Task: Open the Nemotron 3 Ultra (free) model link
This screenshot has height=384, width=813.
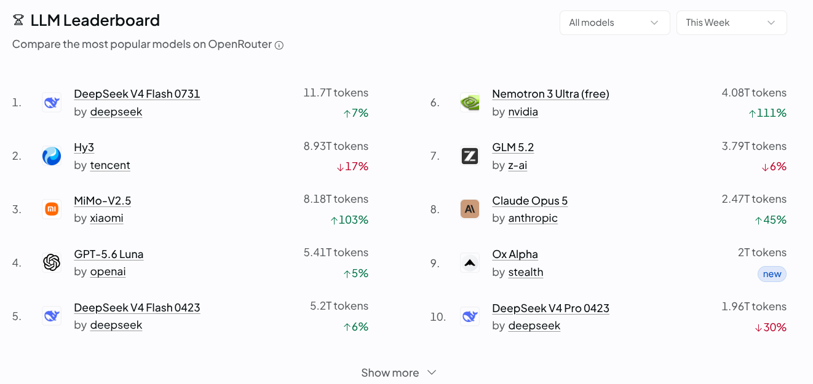Action: (x=550, y=94)
